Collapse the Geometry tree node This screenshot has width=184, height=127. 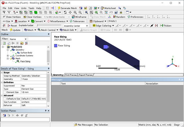pyautogui.click(x=8, y=50)
